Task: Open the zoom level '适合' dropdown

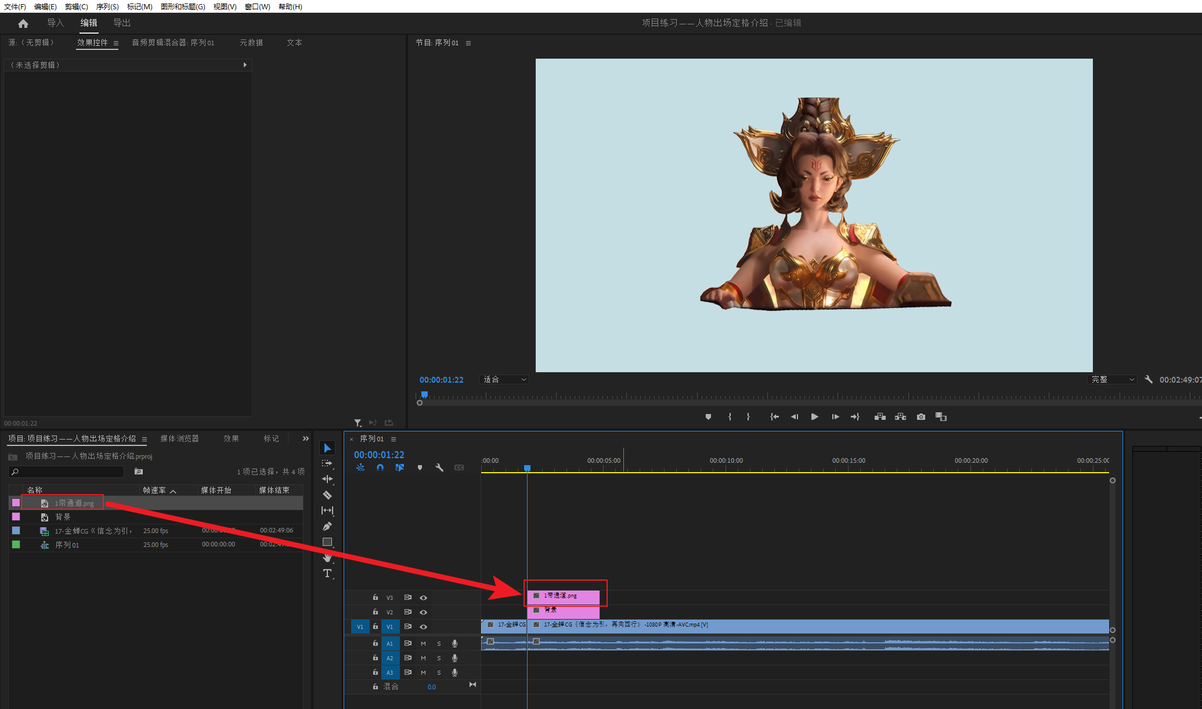Action: click(x=504, y=379)
